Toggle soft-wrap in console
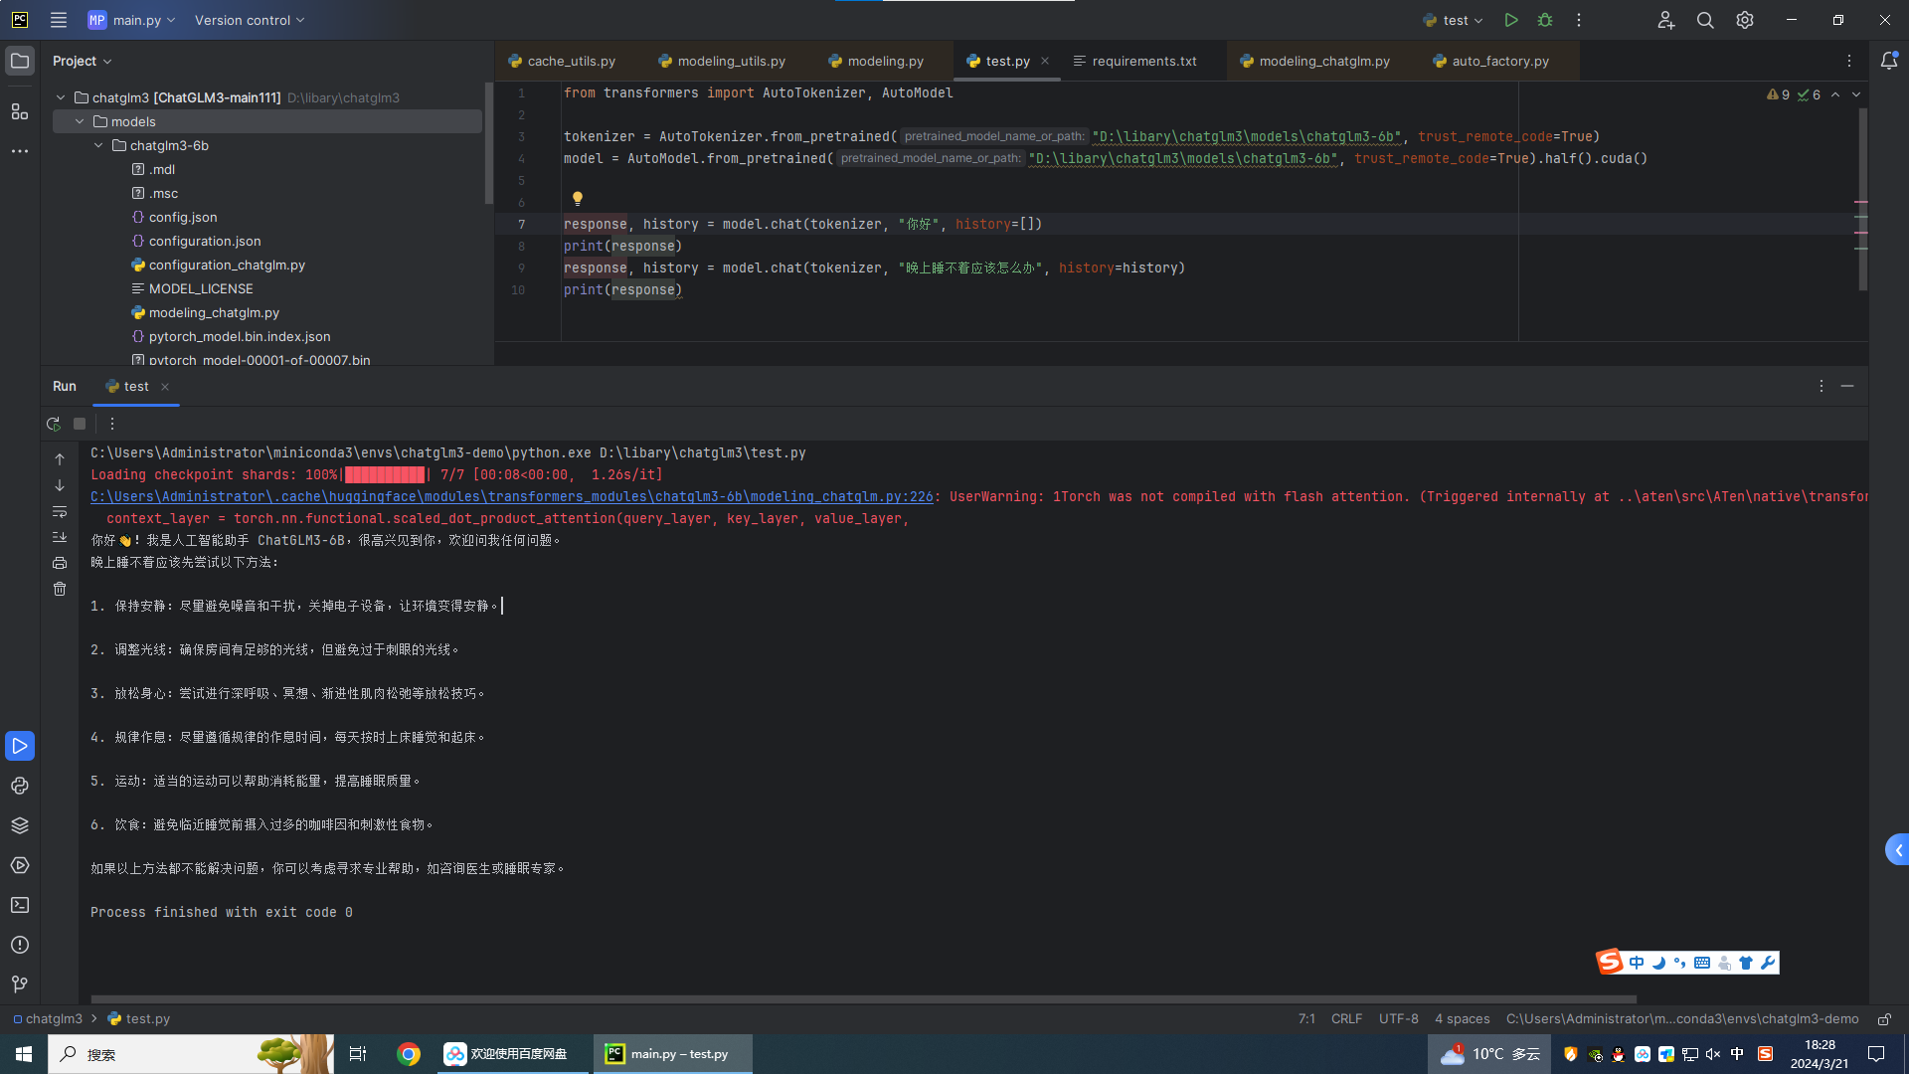 tap(60, 511)
